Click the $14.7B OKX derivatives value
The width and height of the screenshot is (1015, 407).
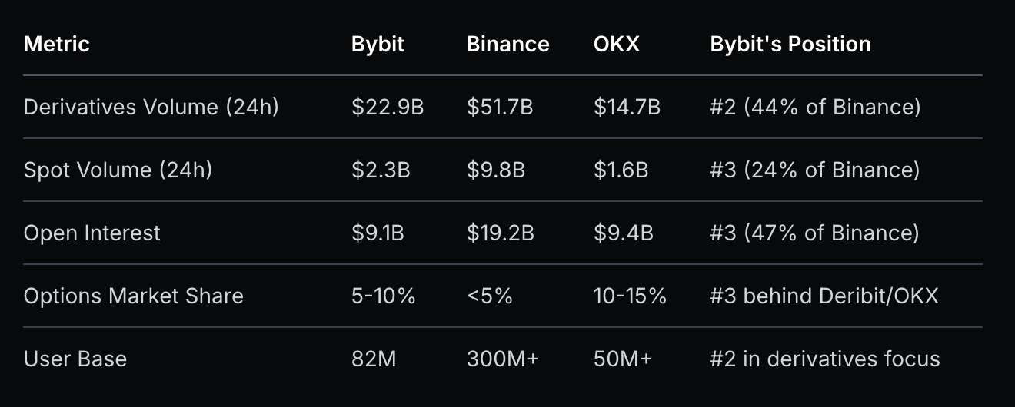pos(627,107)
